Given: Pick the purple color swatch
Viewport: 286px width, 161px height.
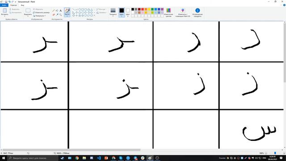Looking at the screenshot, I should point(162,9).
